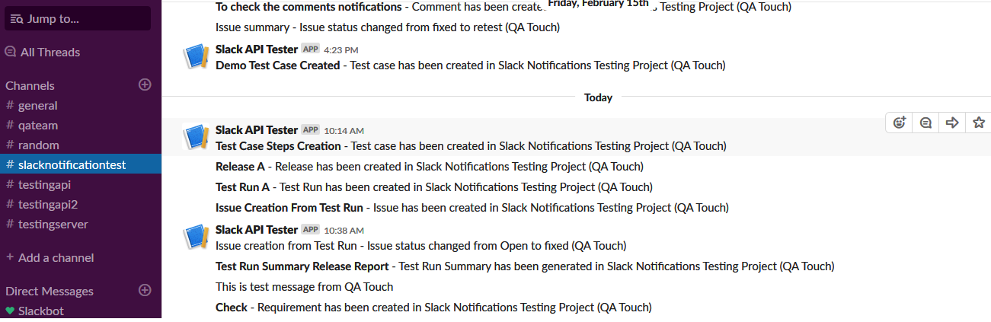Click the Slack API Tester name at 10:14 AM
Image resolution: width=991 pixels, height=322 pixels.
[x=256, y=130]
